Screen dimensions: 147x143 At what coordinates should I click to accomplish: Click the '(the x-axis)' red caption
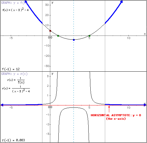point(116,119)
